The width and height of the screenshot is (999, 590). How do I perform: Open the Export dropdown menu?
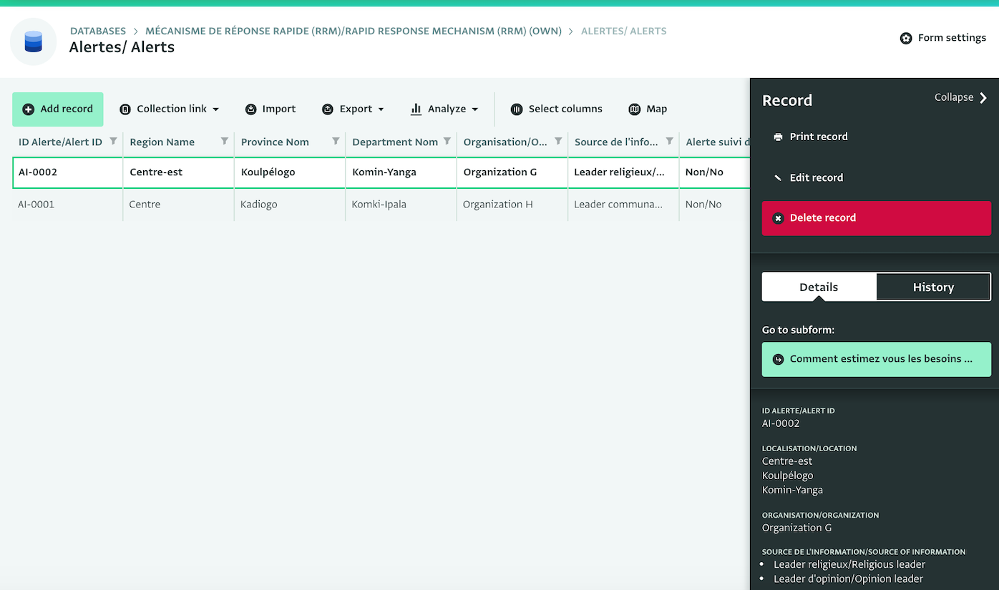(354, 109)
